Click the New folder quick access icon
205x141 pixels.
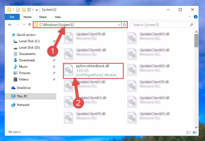point(24,10)
